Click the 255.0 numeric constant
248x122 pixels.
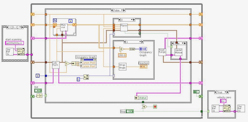click(x=122, y=55)
